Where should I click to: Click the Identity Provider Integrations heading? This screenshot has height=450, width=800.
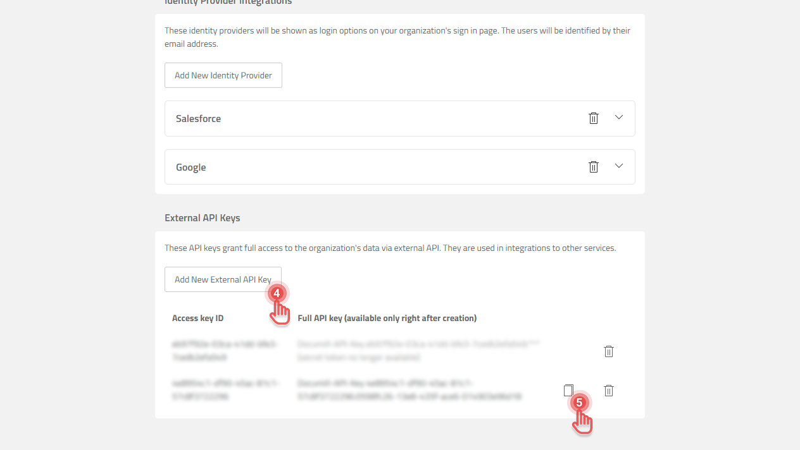(228, 3)
